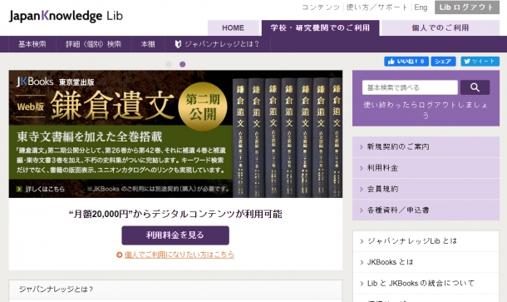Click the magnifying glass search button
The height and width of the screenshot is (302, 507).
475,87
